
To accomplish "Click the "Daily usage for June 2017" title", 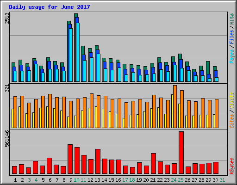I will (50, 7).
